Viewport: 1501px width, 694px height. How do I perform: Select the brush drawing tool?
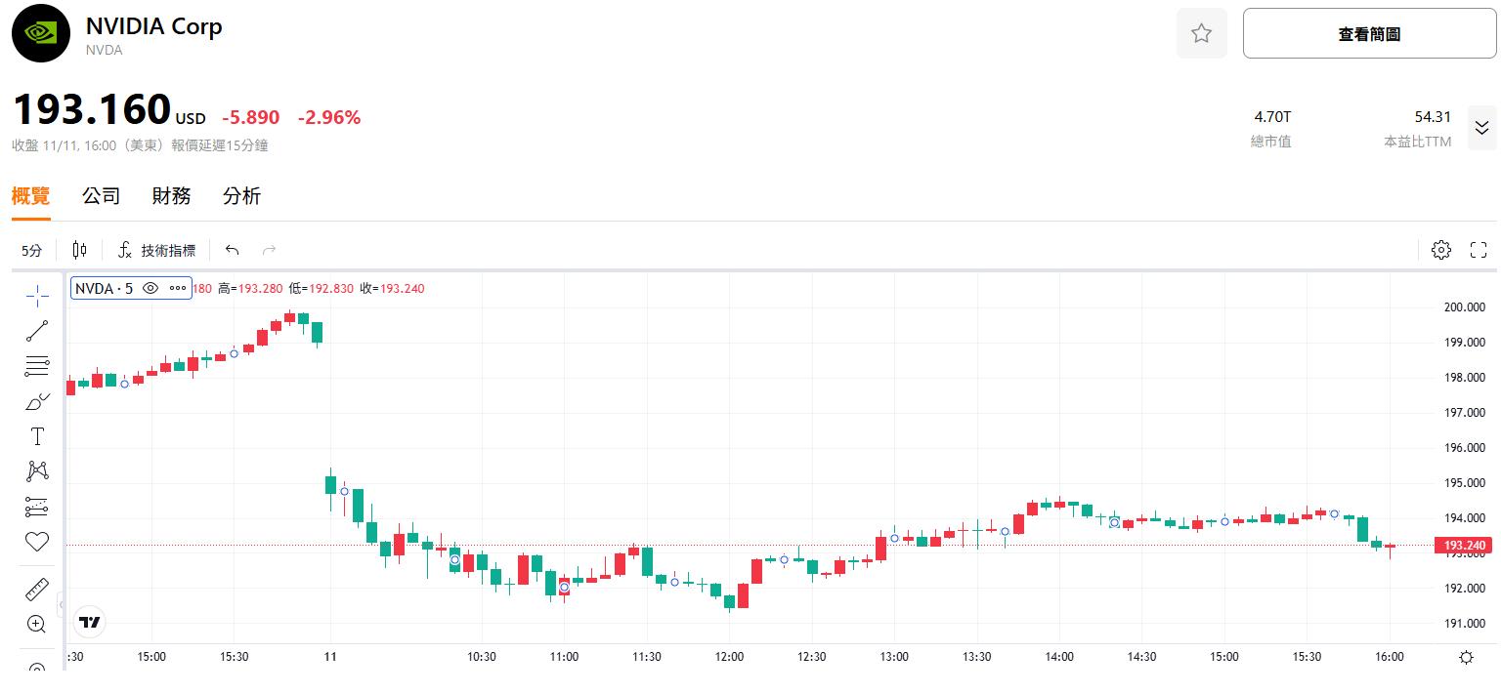37,401
